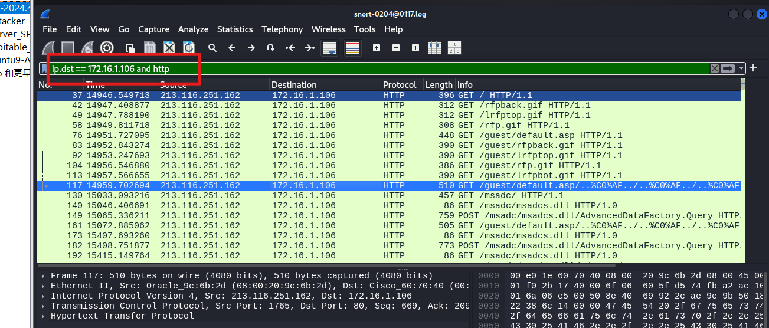Sort by the Destination column header
The height and width of the screenshot is (328, 769).
point(325,85)
